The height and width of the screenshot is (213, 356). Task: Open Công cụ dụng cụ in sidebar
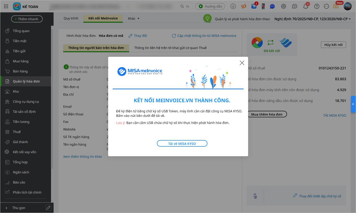(x=26, y=101)
